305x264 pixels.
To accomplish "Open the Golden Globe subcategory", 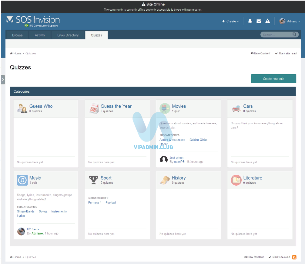I will point(198,140).
